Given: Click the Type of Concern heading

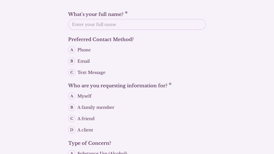Looking at the screenshot, I should tap(90, 143).
